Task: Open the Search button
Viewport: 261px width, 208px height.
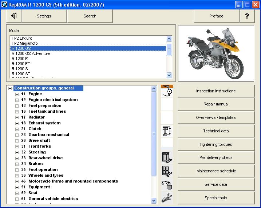Action: pyautogui.click(x=90, y=16)
